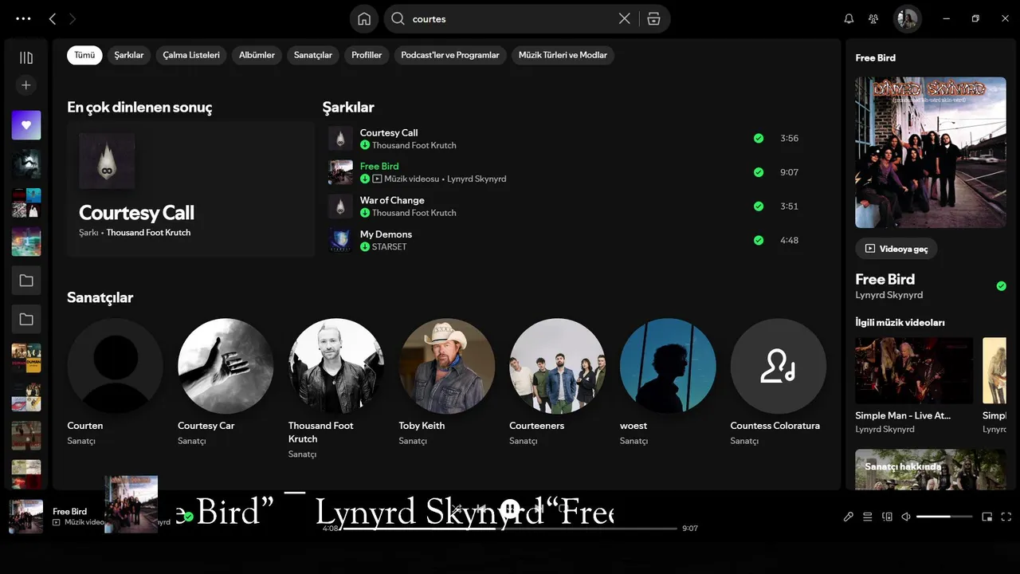Screen dimensions: 1020x574
Task: Open the Courtesy Call top result card
Action: (x=190, y=189)
